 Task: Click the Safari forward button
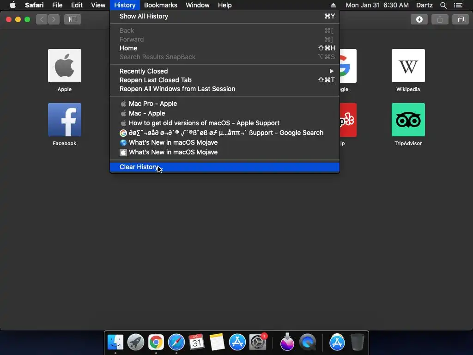(x=54, y=19)
